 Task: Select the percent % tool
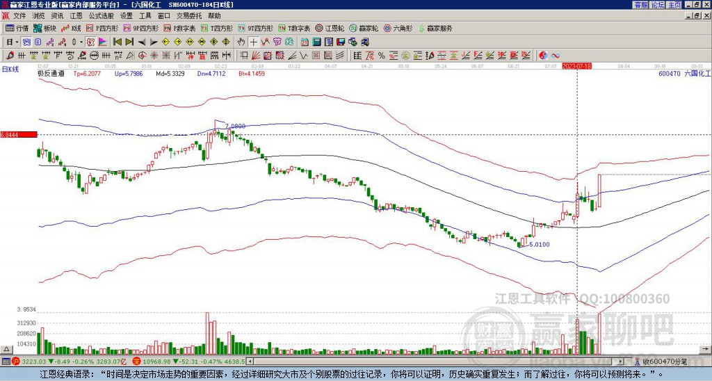pyautogui.click(x=382, y=56)
